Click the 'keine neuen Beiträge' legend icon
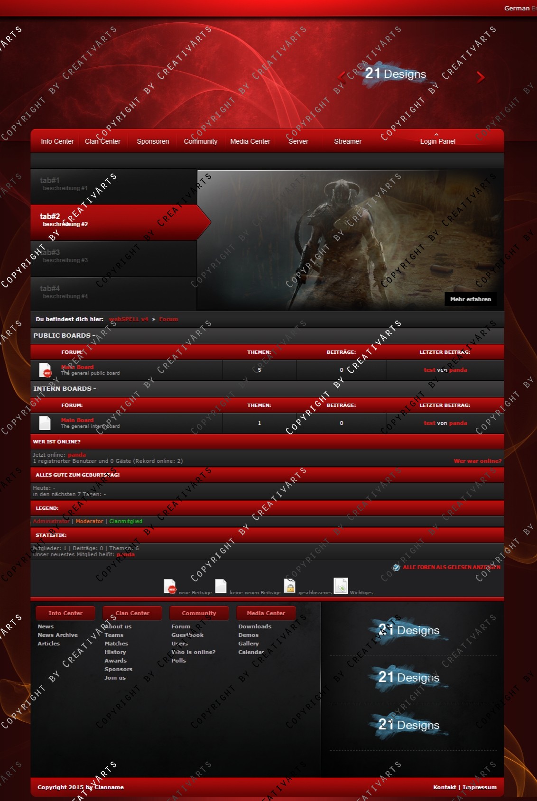Viewport: 537px width, 801px height. 221,586
